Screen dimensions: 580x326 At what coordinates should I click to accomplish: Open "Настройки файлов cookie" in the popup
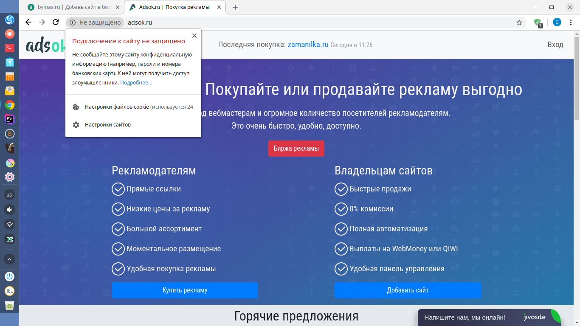(117, 107)
